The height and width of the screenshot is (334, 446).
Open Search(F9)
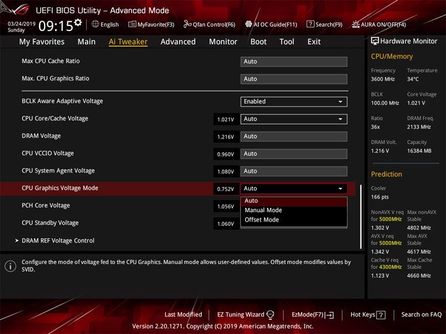coord(325,24)
